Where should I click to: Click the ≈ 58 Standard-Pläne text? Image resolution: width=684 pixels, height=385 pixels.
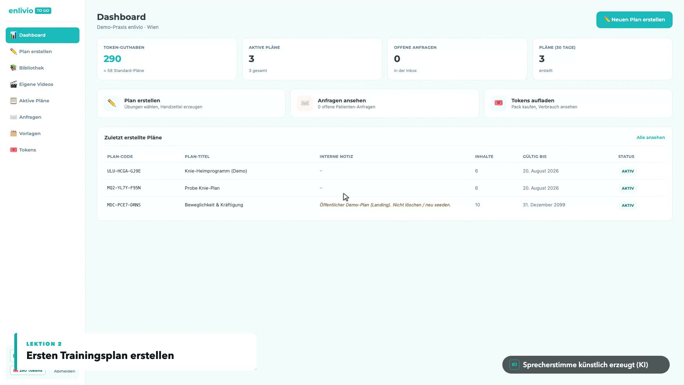pyautogui.click(x=124, y=71)
